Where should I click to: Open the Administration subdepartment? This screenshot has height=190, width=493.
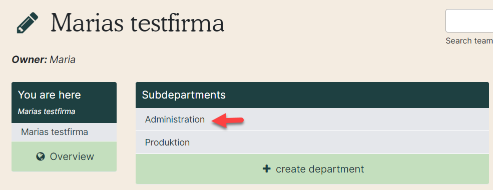tap(175, 119)
